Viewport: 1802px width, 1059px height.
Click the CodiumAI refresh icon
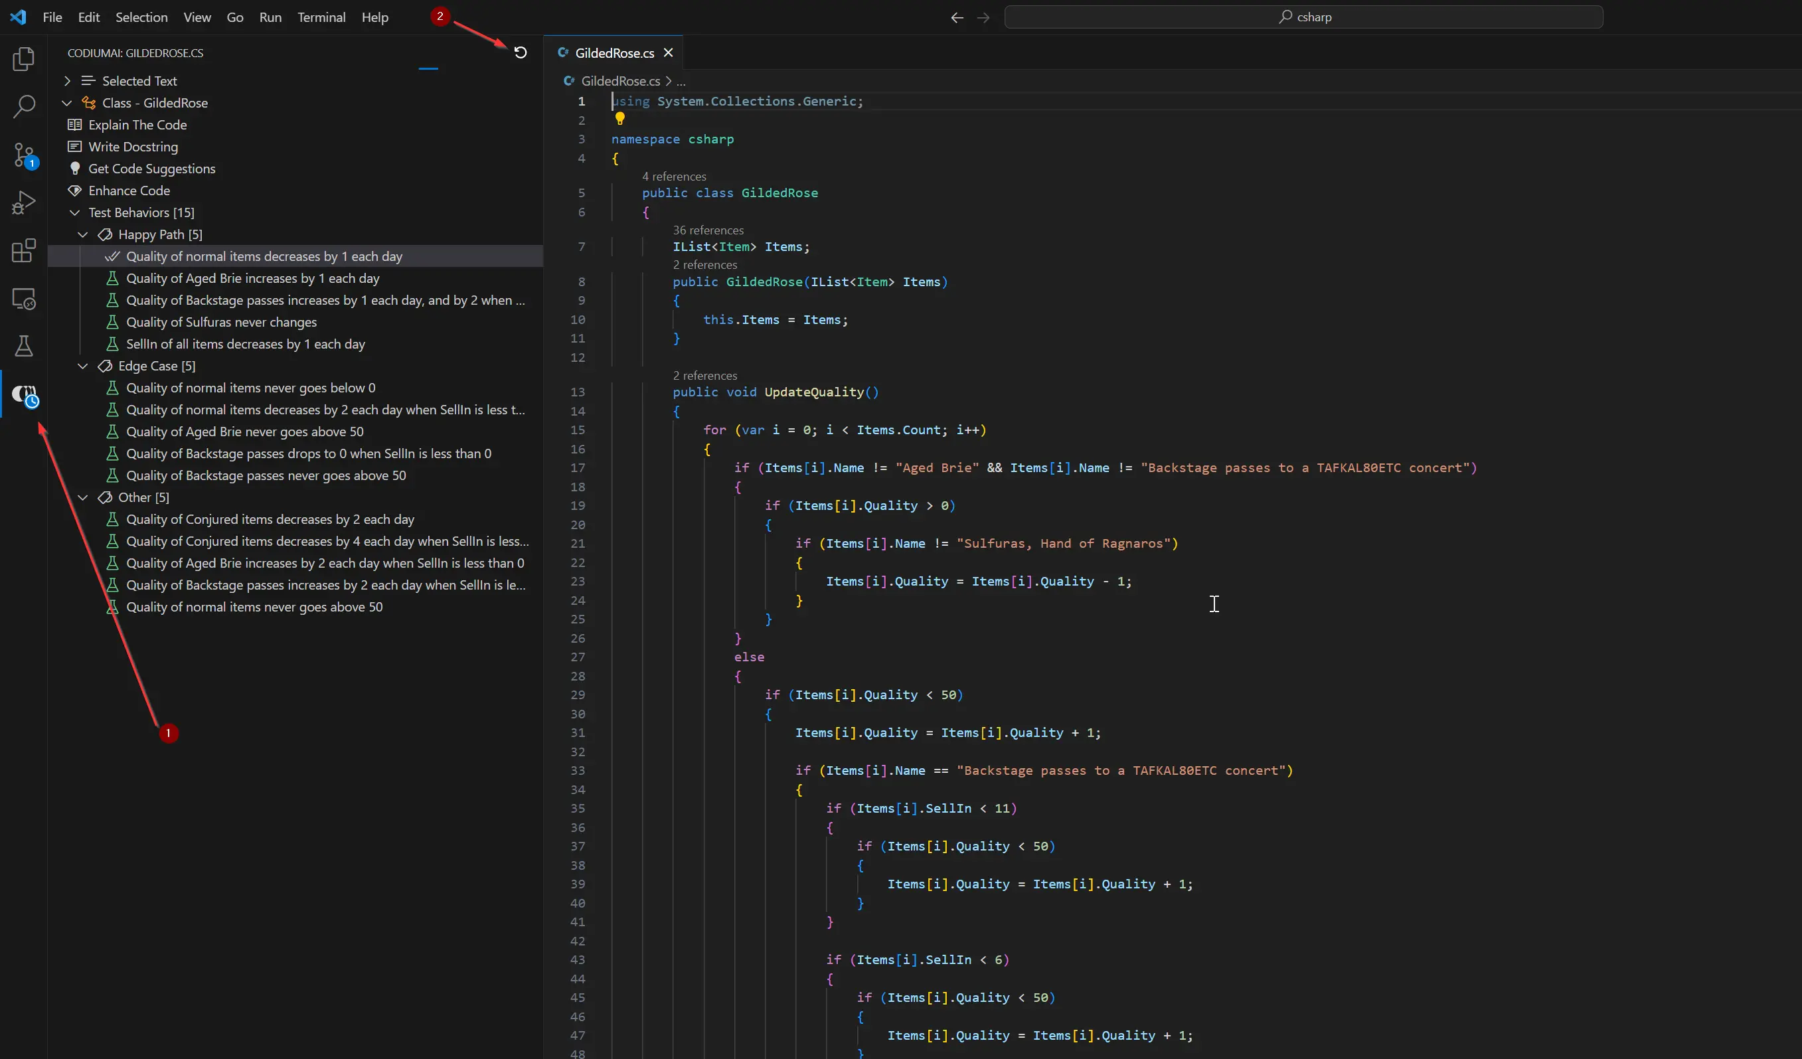click(x=521, y=52)
